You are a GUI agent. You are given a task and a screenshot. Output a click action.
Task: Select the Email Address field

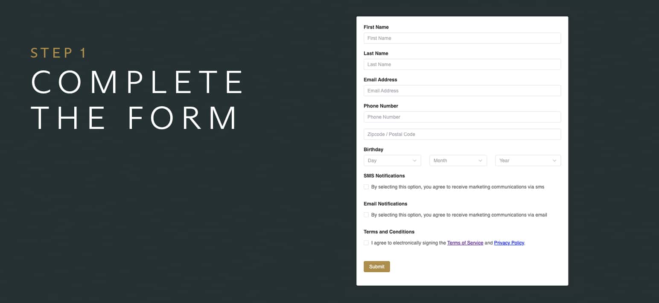(462, 90)
